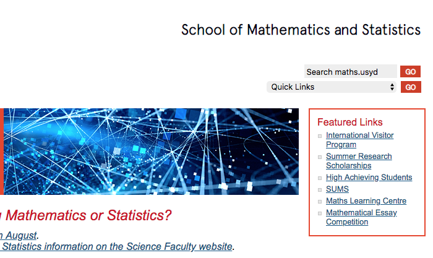This screenshot has height=258, width=433.
Task: Click School of Mathematics and Statistics title
Action: 301,30
